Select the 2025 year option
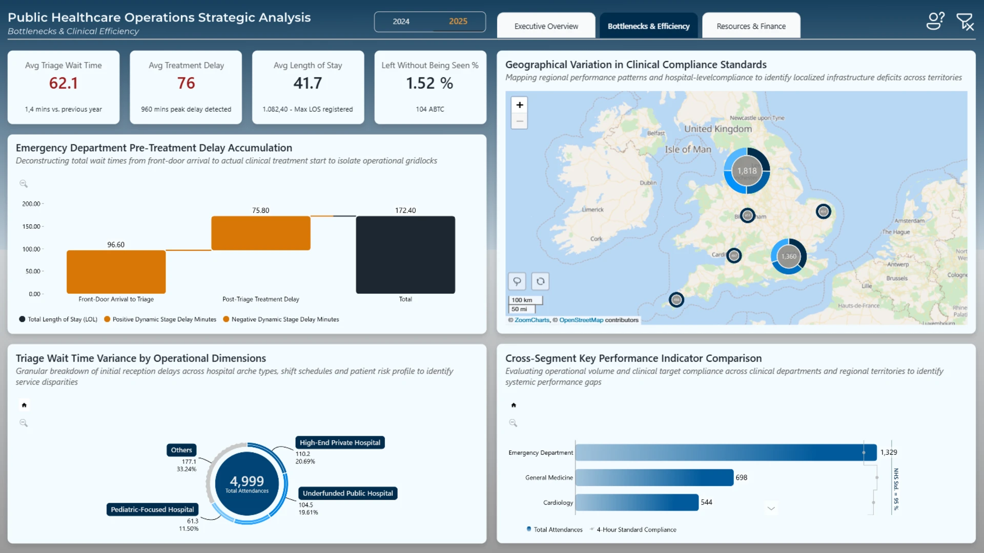Screen dimensions: 984x553 pos(458,22)
